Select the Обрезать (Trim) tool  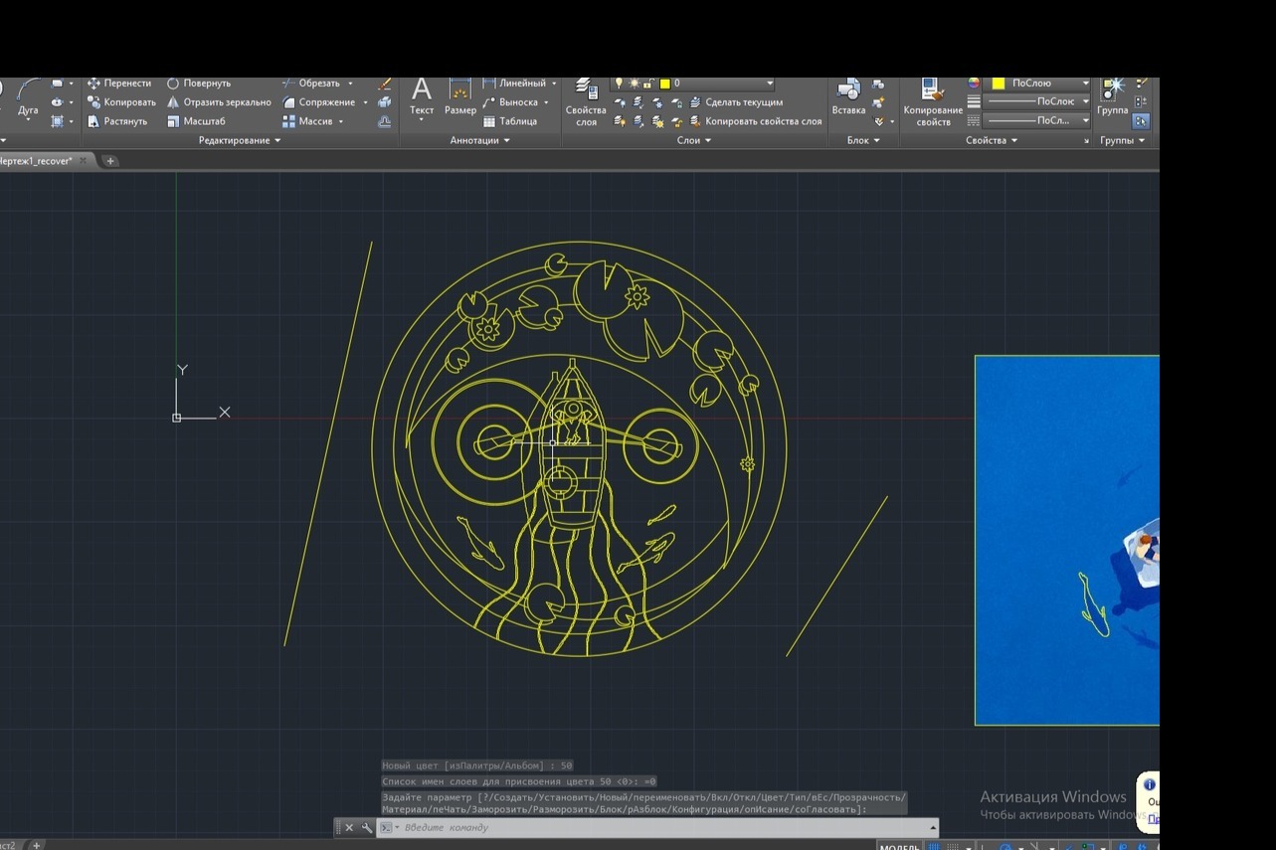tap(311, 84)
